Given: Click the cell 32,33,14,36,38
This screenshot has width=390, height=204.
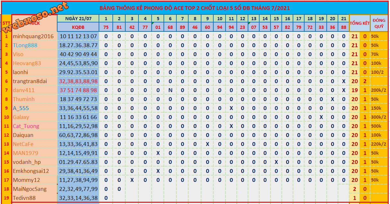Looking at the screenshot, I should [x=78, y=198].
